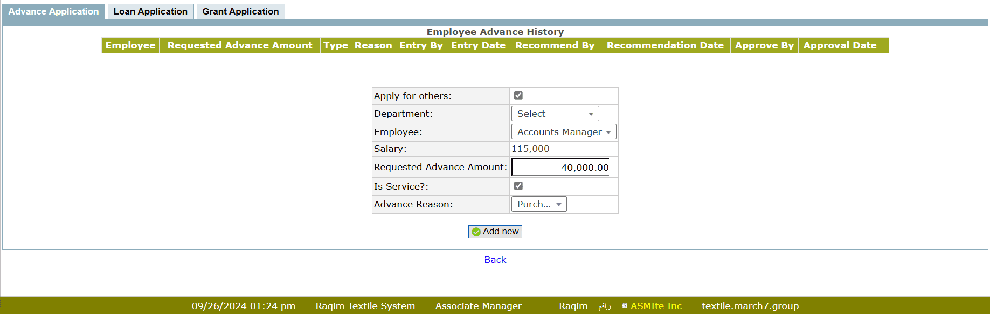Switch to the Loan Application tab
The height and width of the screenshot is (314, 990).
(x=150, y=11)
